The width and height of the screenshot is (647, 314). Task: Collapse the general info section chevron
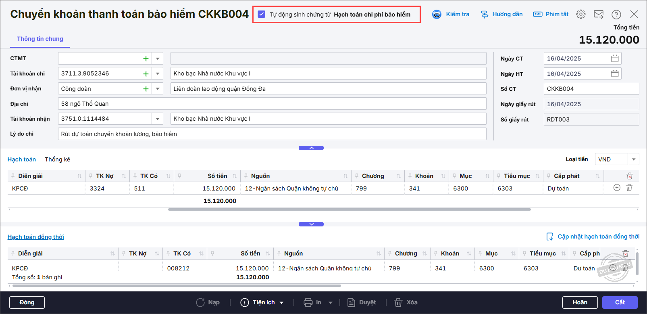point(311,148)
